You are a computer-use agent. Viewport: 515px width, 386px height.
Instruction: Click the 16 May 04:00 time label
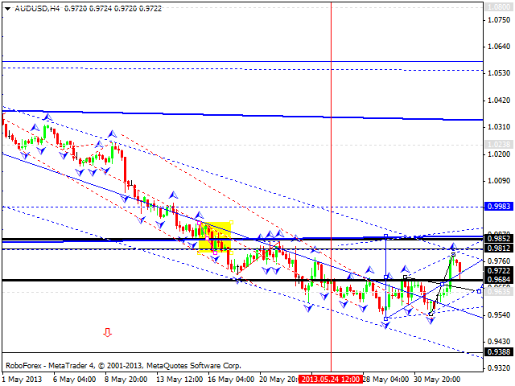[231, 380]
